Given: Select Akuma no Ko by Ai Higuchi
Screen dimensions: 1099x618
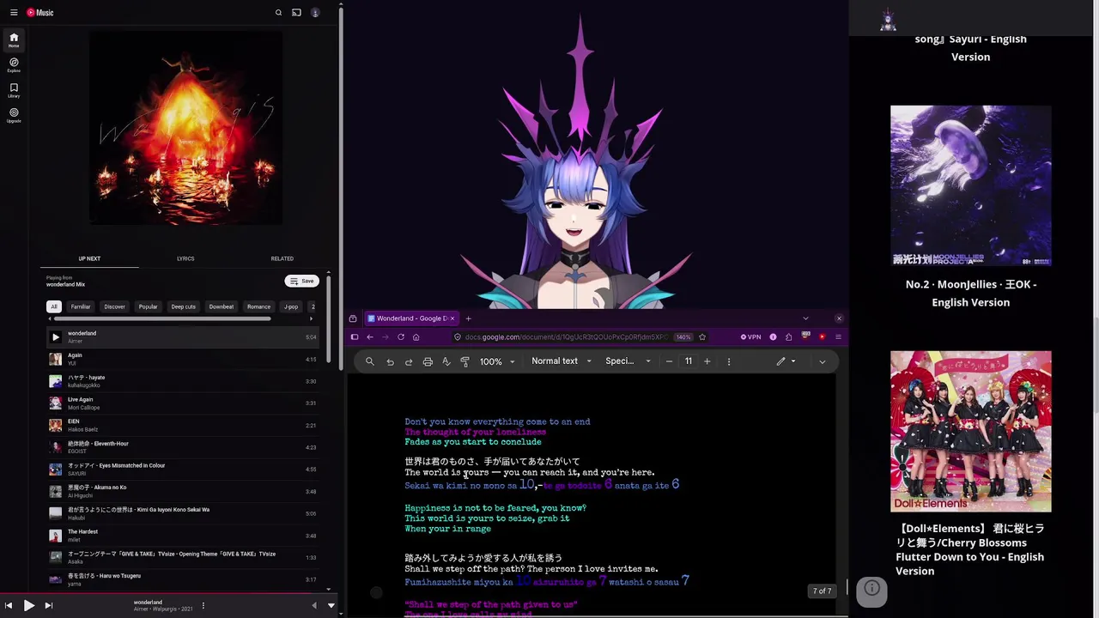Looking at the screenshot, I should coord(182,491).
